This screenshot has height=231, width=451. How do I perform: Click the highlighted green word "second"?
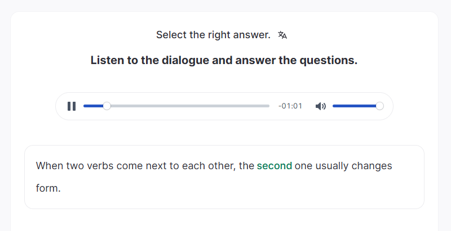pyautogui.click(x=274, y=166)
